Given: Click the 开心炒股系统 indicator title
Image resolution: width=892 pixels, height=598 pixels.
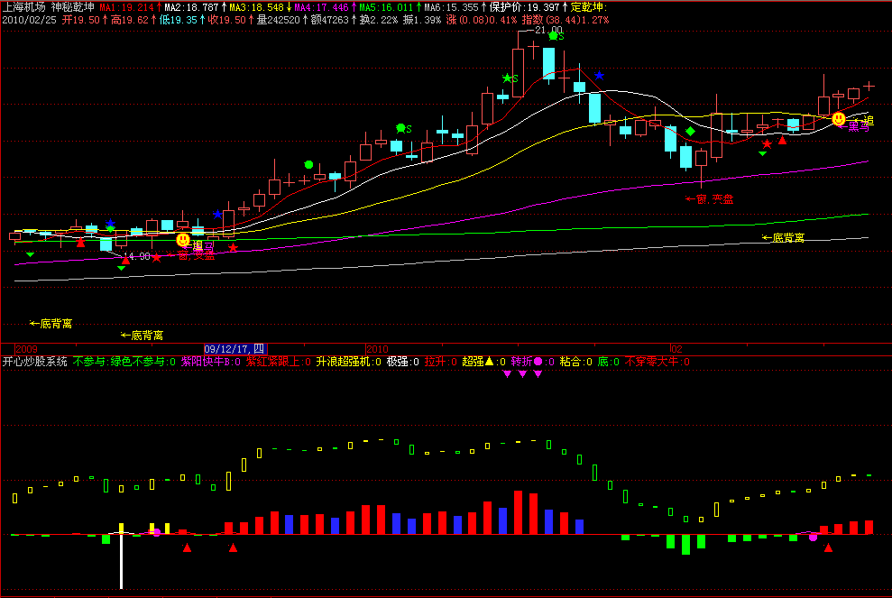Looking at the screenshot, I should click(x=35, y=362).
